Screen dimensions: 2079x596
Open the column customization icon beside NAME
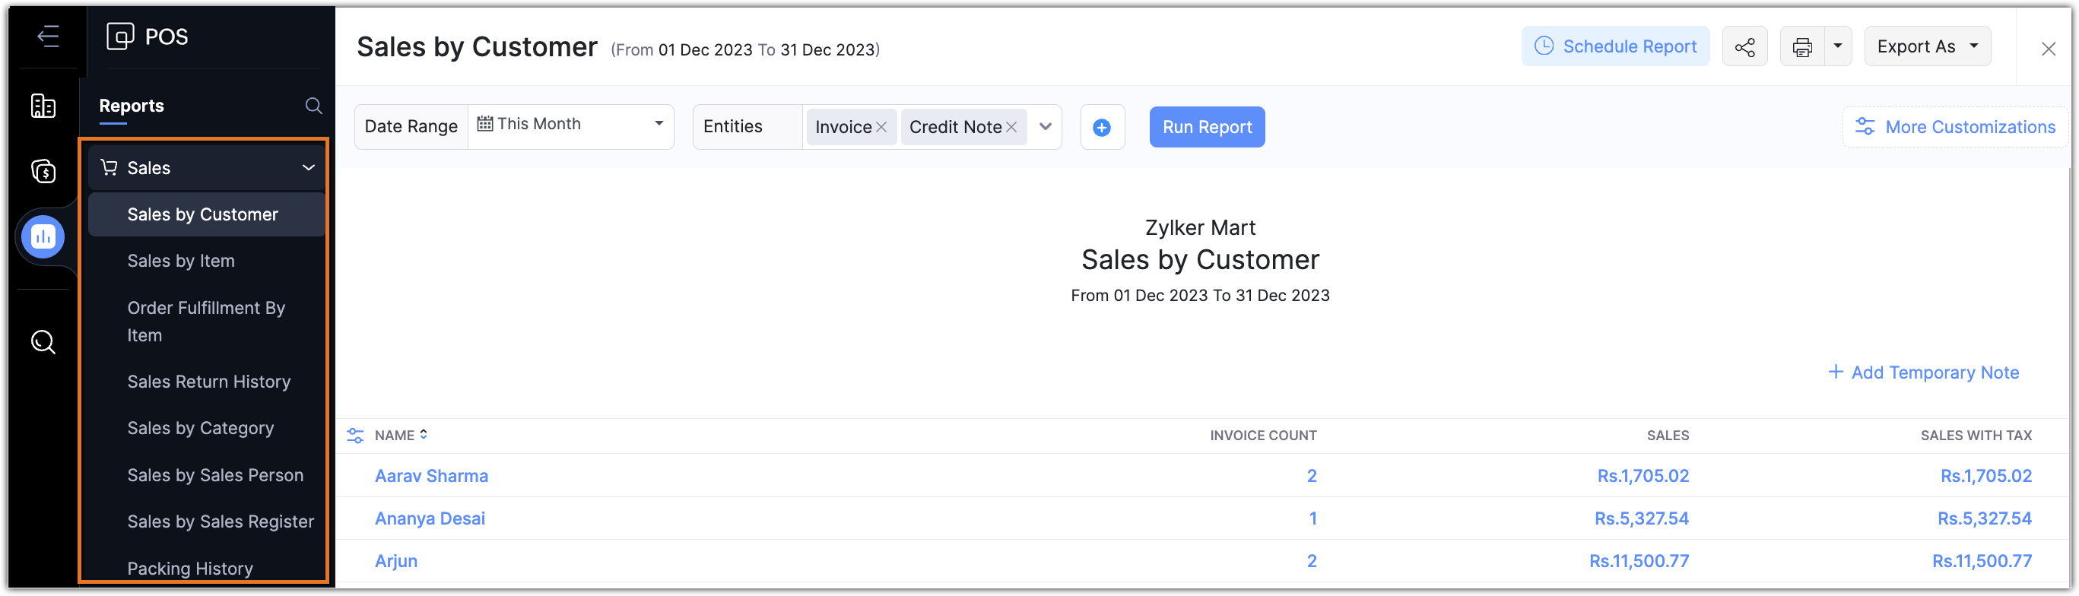click(355, 436)
